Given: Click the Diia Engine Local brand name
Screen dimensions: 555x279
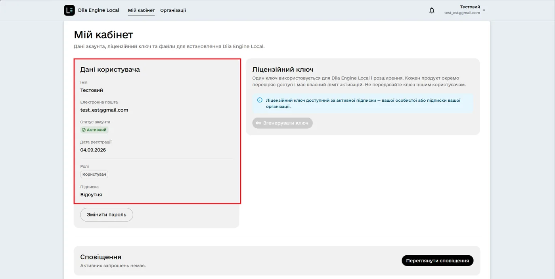Looking at the screenshot, I should tap(99, 10).
